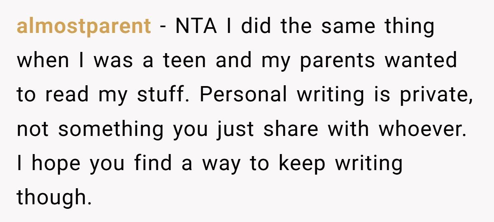Screen dimensions: 494x222
Task: Click the word "keep" in the fifth line
Action: click(x=301, y=164)
